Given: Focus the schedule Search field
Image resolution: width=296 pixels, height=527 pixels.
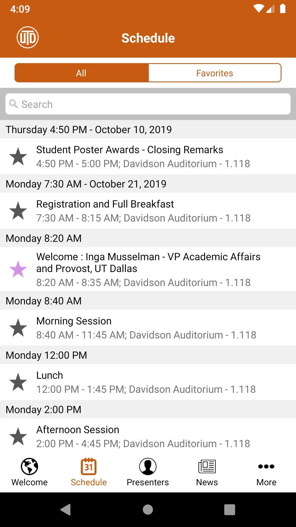Looking at the screenshot, I should pos(148,104).
